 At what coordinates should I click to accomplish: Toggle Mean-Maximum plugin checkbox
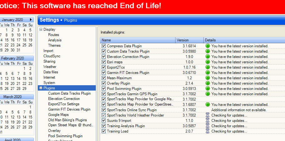[x=104, y=78]
